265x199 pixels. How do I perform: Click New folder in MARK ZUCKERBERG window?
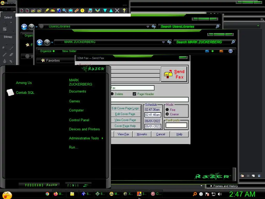[x=69, y=51]
